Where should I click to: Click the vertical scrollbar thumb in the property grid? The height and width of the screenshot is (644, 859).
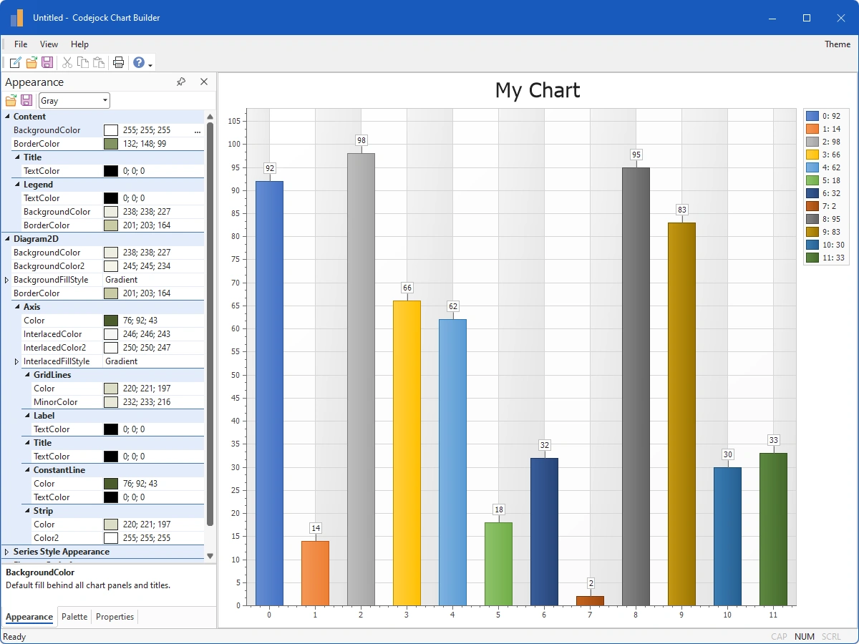(210, 324)
